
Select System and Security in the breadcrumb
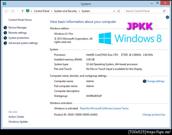click(x=65, y=11)
